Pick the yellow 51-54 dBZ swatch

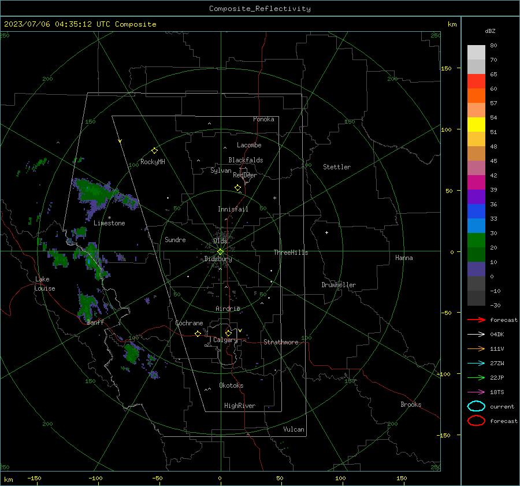476,125
